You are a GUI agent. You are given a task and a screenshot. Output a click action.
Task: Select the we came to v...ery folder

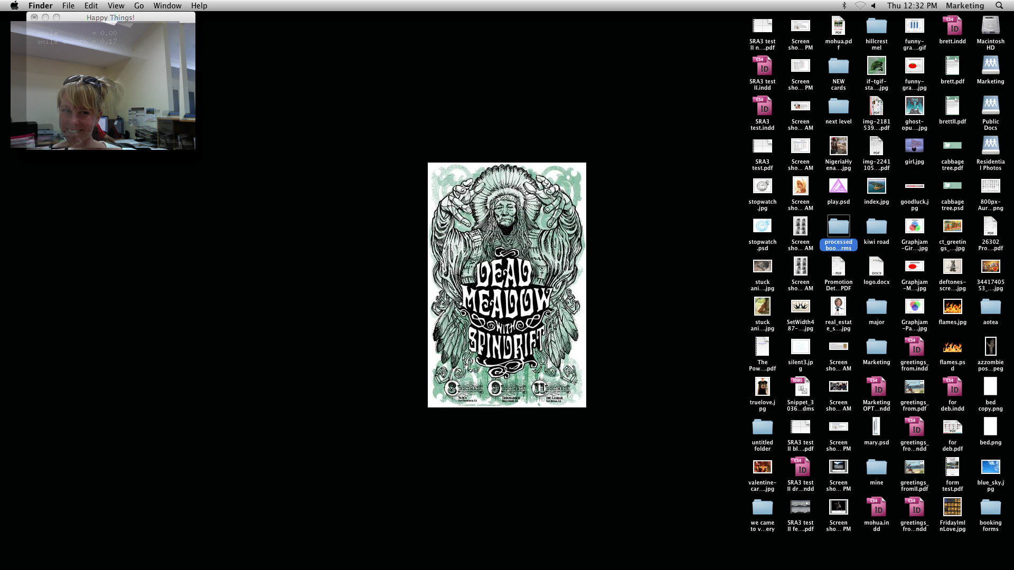coord(762,507)
